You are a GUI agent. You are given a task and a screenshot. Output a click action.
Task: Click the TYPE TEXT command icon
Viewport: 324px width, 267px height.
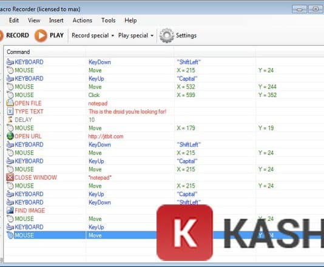(10, 111)
